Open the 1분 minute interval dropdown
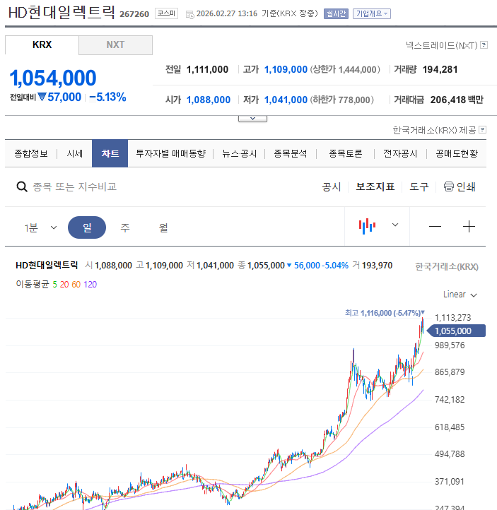The height and width of the screenshot is (510, 497). click(40, 227)
